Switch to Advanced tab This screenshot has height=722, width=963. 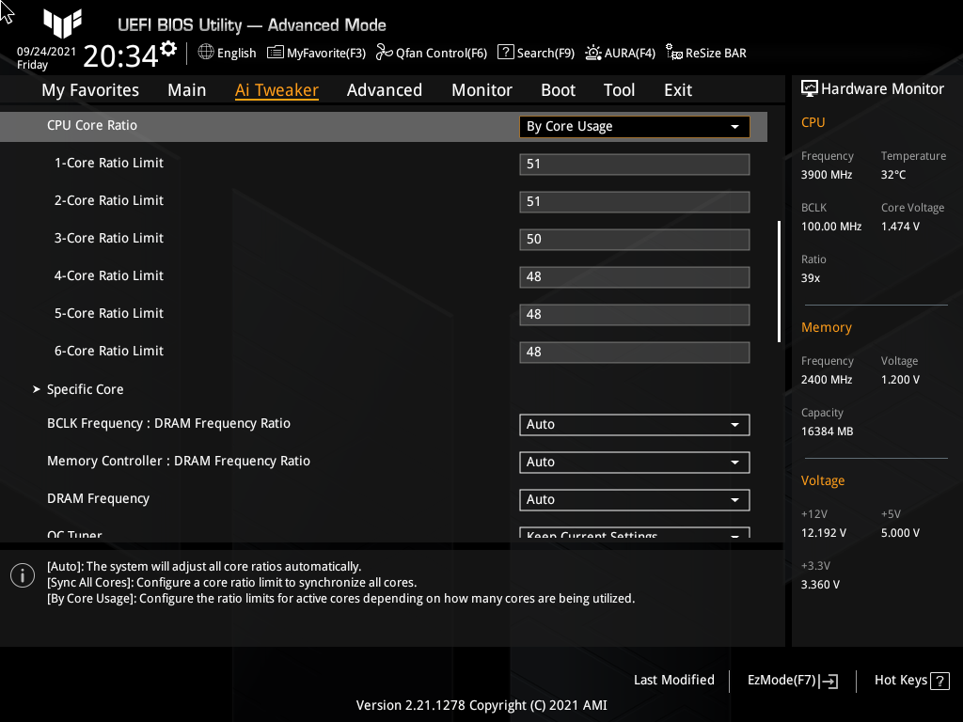[x=385, y=90]
